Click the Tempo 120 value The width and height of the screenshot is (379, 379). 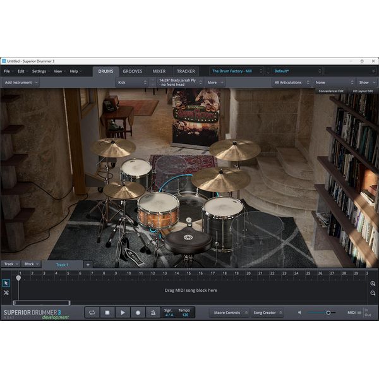[185, 315]
